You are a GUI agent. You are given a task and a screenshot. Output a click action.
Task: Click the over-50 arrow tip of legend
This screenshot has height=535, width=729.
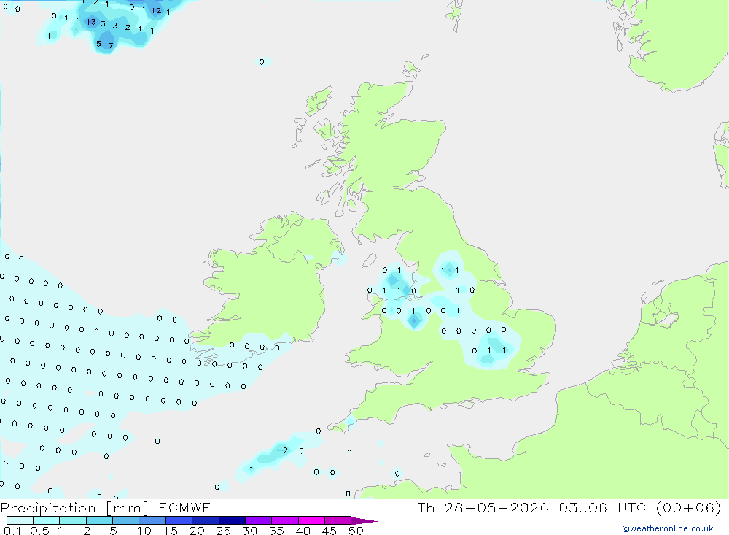click(364, 521)
